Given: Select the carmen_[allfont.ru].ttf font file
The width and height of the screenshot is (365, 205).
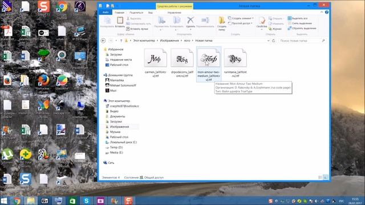Looking at the screenshot, I should (x=156, y=63).
